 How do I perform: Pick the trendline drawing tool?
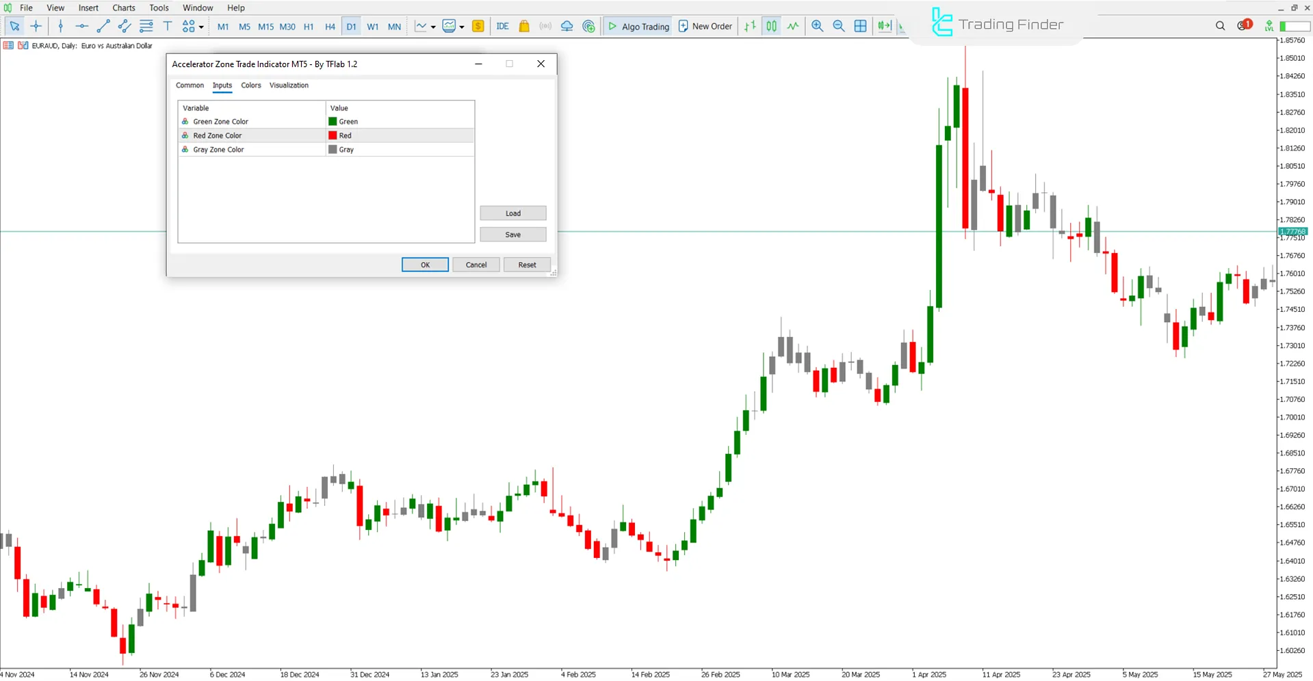[103, 26]
